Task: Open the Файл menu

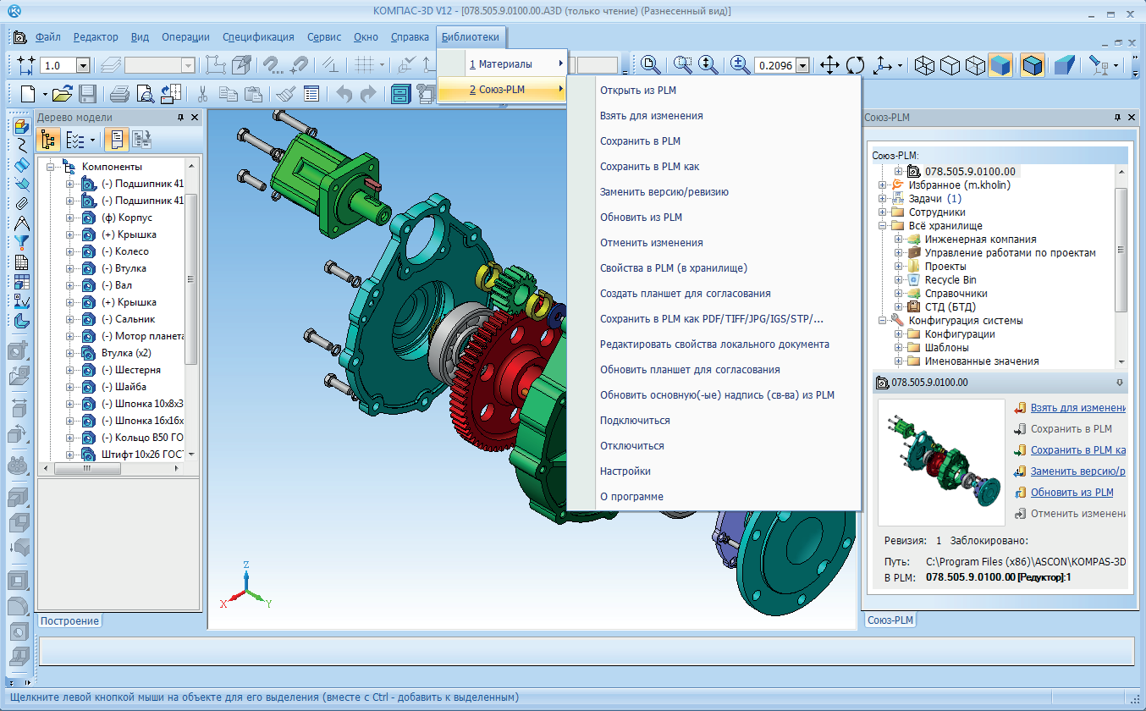Action: (48, 37)
